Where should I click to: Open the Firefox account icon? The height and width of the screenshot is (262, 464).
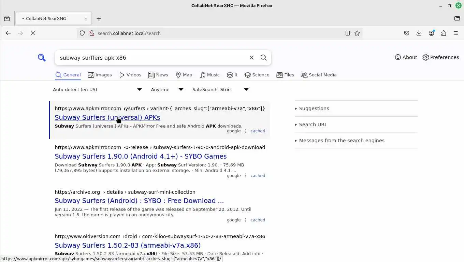click(x=432, y=33)
